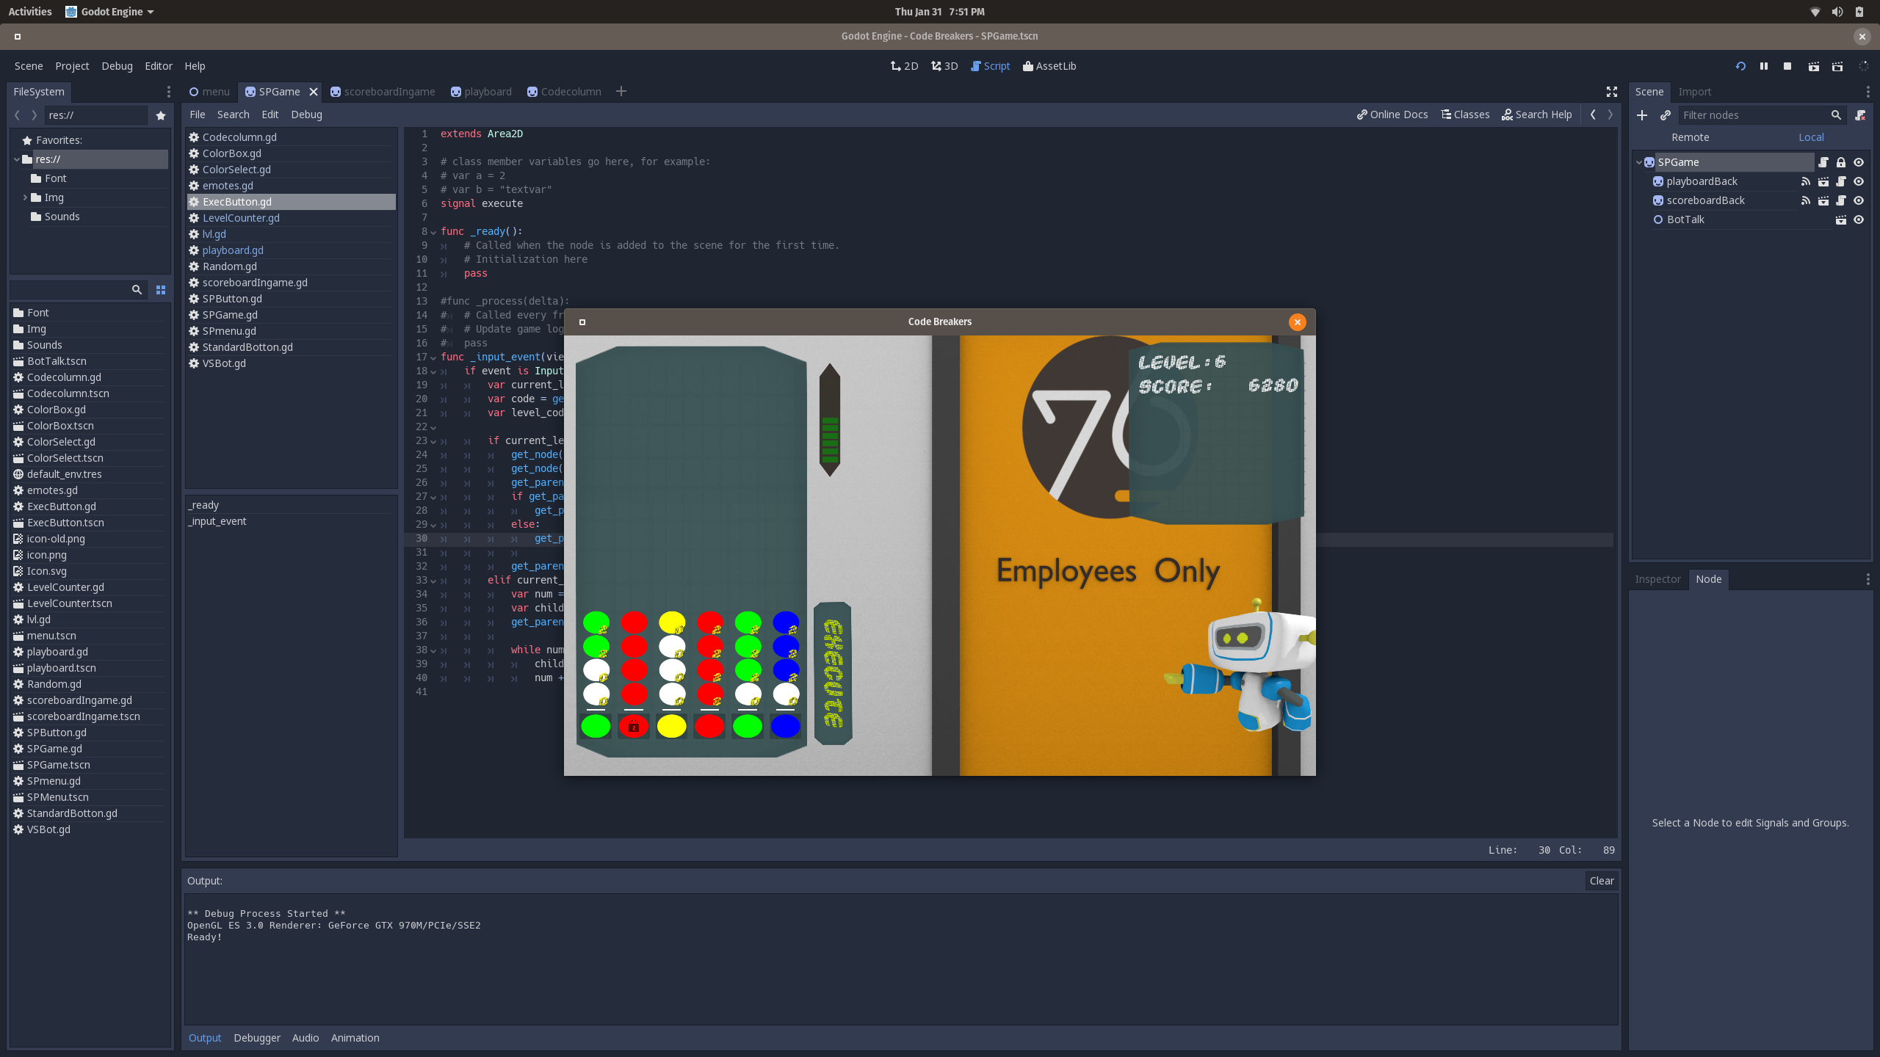
Task: Toggle distraction-free mode
Action: [x=1612, y=92]
